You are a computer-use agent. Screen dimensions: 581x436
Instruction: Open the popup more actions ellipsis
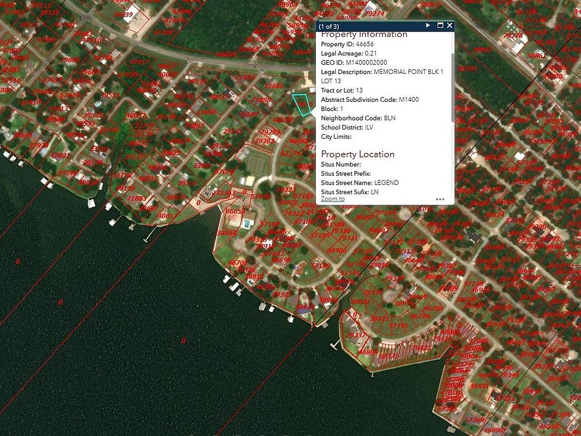point(440,199)
